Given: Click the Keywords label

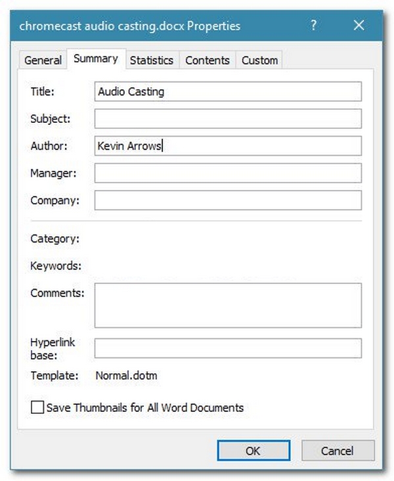Looking at the screenshot, I should click(56, 266).
